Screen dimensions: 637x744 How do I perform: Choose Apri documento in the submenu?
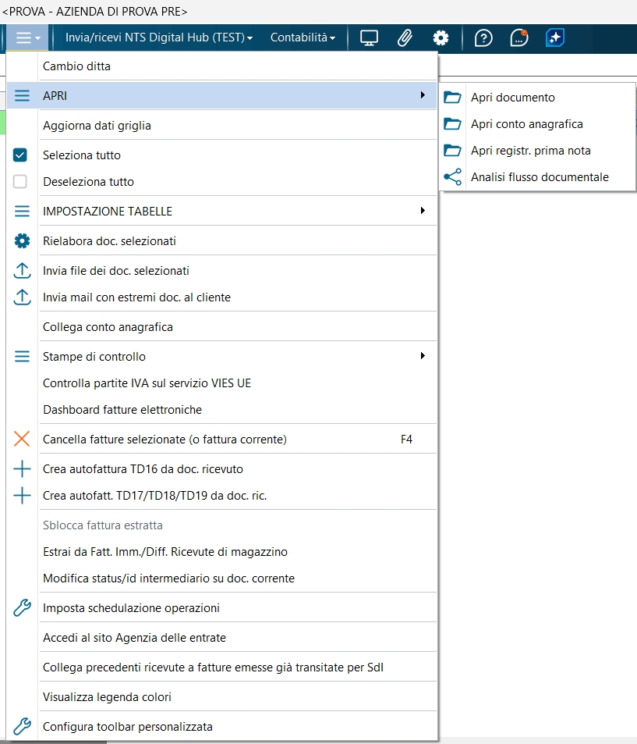click(x=512, y=98)
